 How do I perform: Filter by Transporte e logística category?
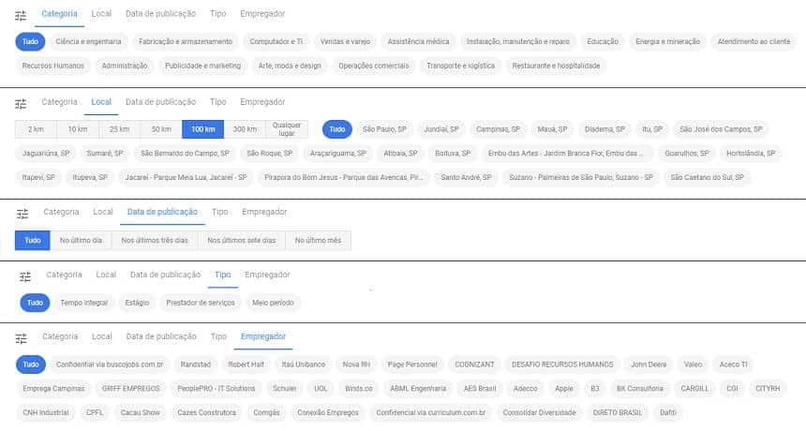(x=460, y=66)
